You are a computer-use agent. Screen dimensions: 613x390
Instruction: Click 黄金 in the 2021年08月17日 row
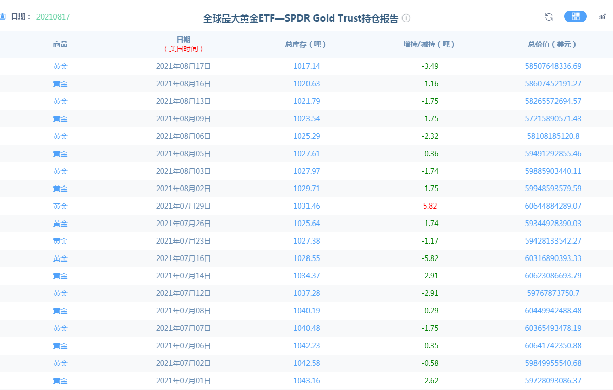click(x=60, y=66)
